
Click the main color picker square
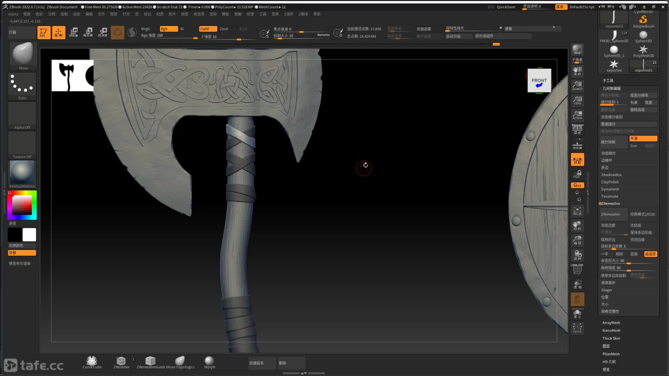pos(22,205)
